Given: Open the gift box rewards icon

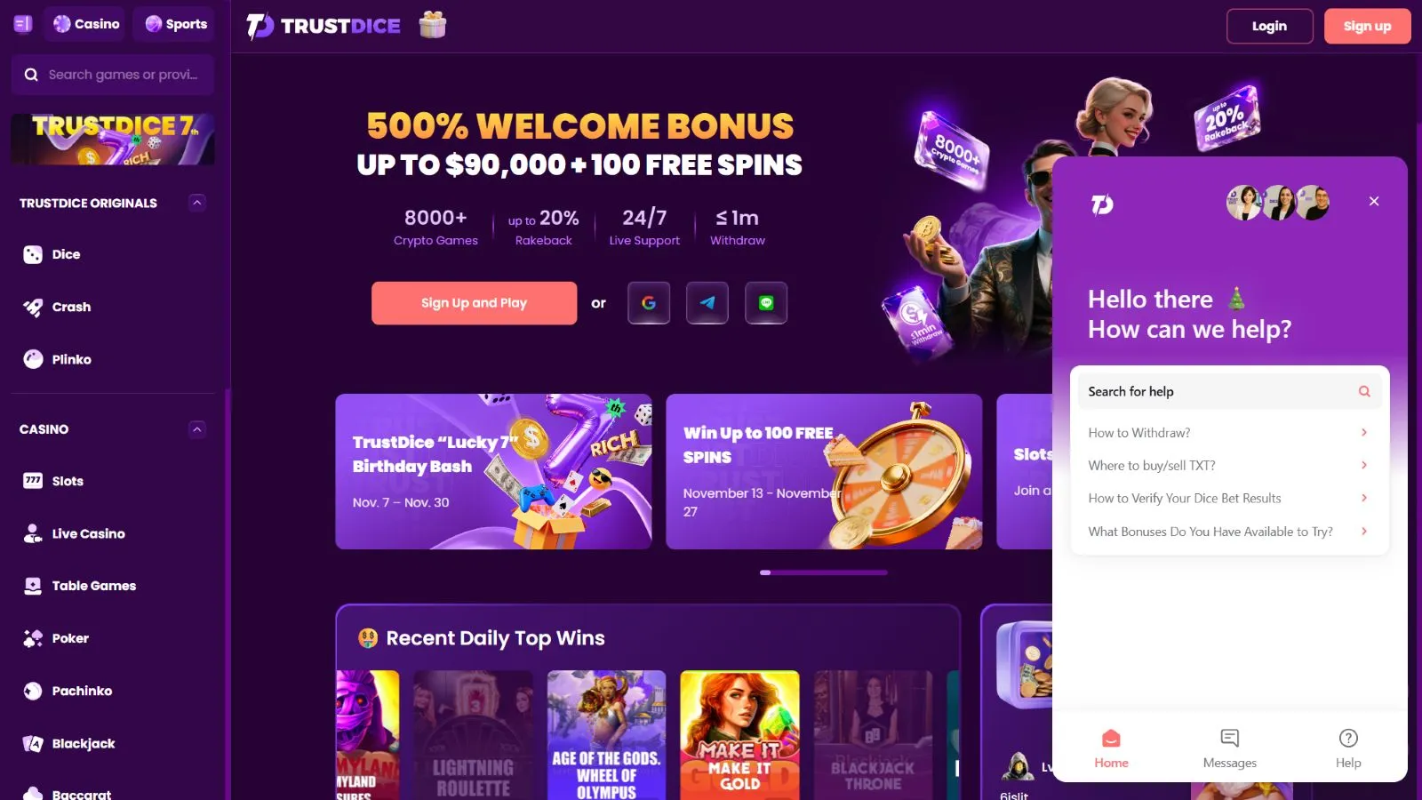Looking at the screenshot, I should coord(433,25).
